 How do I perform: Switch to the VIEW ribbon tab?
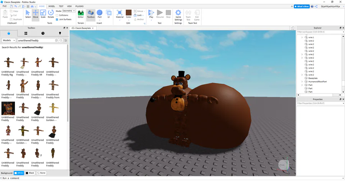(69, 6)
